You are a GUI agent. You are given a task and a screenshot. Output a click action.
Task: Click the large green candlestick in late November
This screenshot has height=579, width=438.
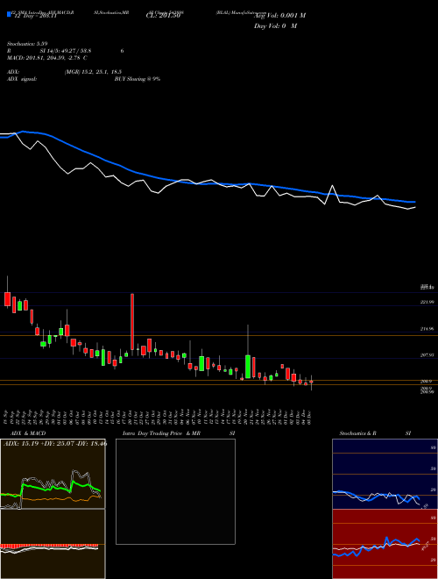coord(248,367)
